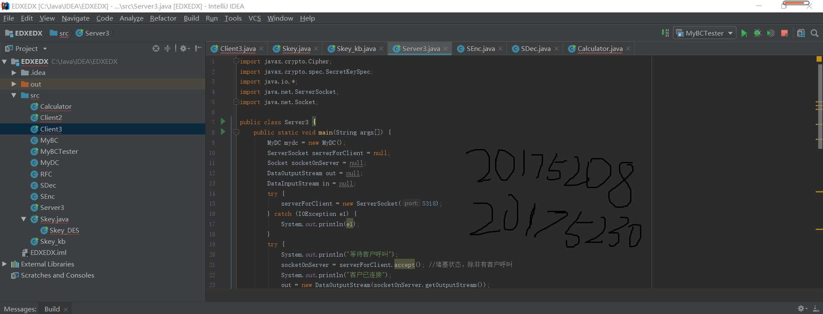Switch to the Calculator.java editor tab
This screenshot has width=823, height=314.
click(600, 49)
